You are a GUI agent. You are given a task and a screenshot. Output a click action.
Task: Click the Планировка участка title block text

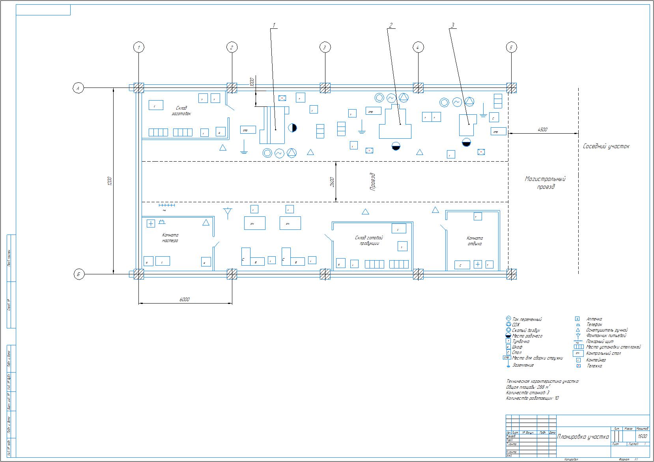583,437
